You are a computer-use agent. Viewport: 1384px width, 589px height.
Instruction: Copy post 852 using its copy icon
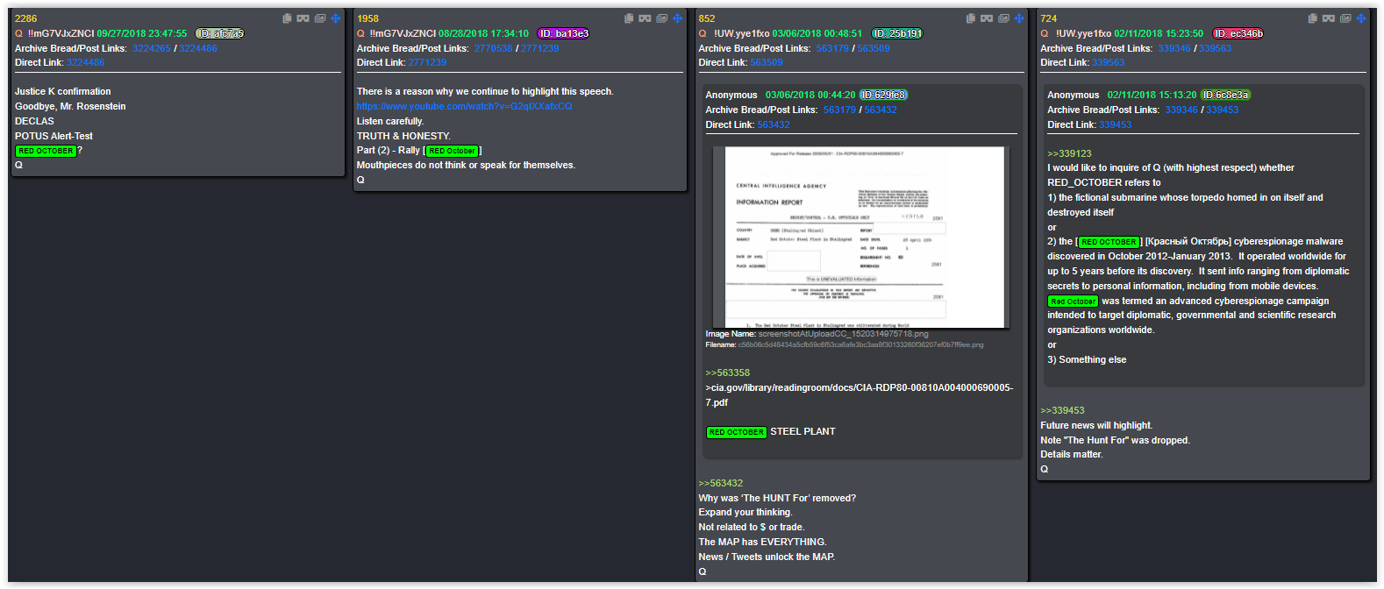971,18
